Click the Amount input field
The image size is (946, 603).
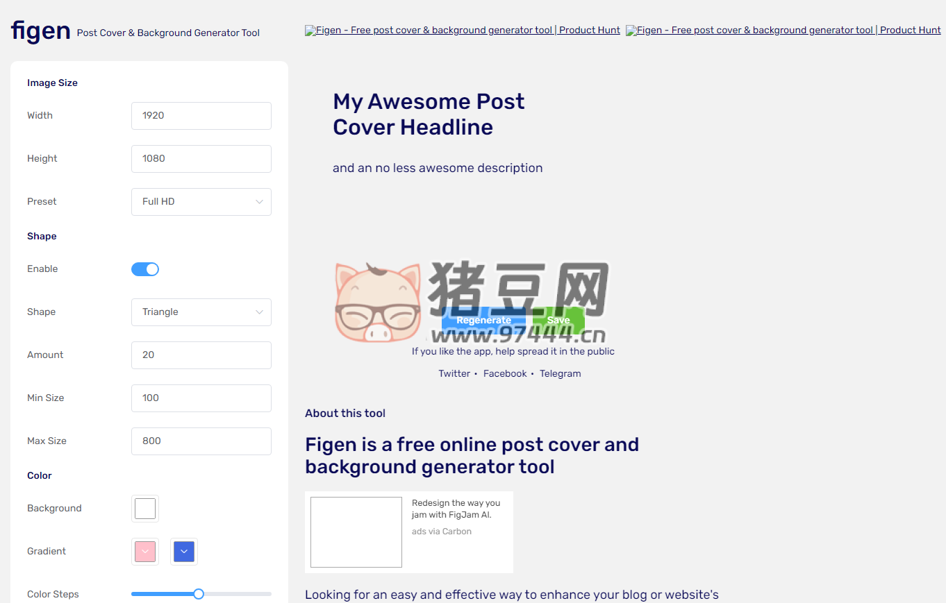point(201,355)
